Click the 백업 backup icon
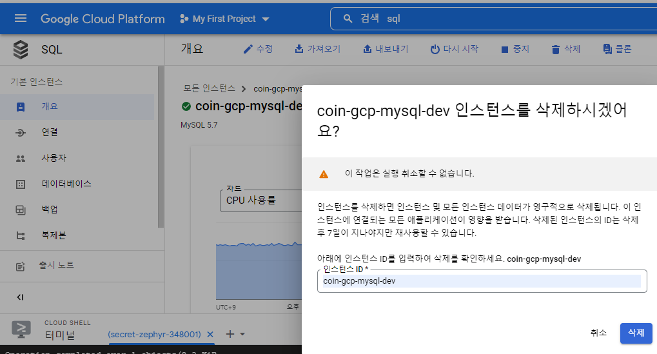Screen dimensions: 657x354 click(x=21, y=210)
